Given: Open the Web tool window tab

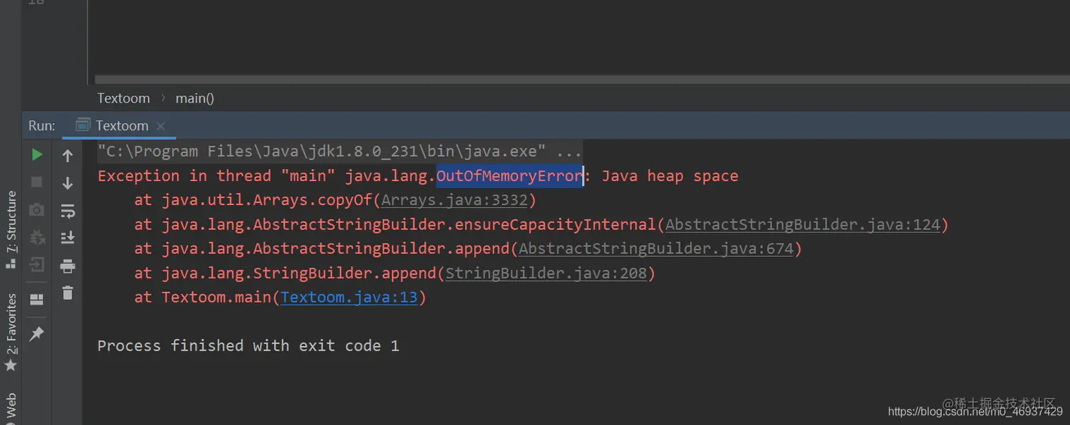Looking at the screenshot, I should (11, 407).
